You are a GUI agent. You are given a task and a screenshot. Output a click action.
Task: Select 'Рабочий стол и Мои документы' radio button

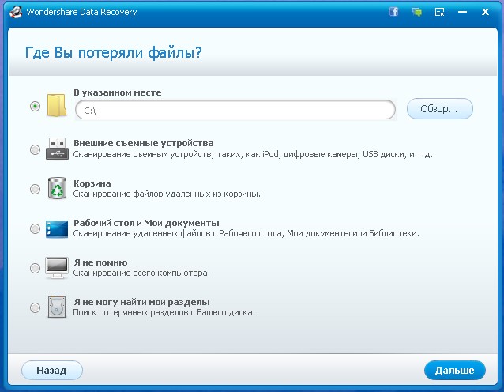pos(35,228)
